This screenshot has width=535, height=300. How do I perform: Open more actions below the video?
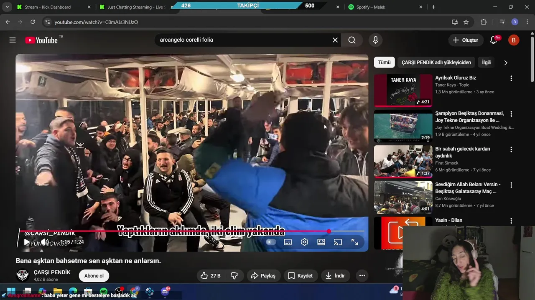(362, 275)
